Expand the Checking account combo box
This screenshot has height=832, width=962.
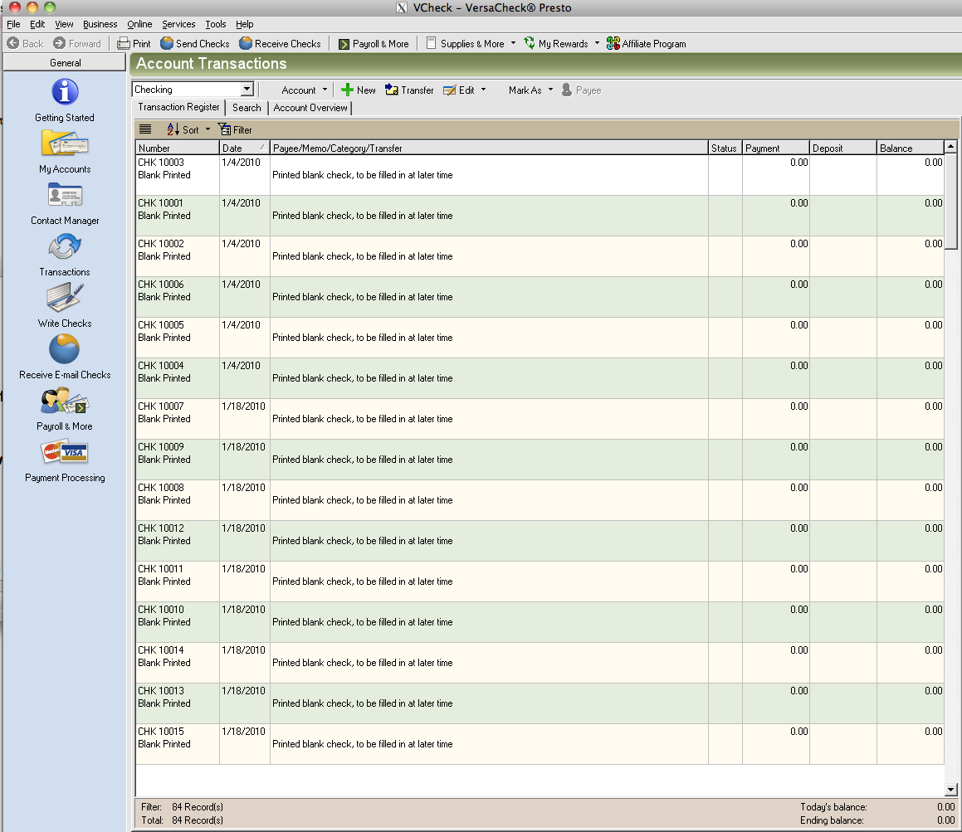247,90
